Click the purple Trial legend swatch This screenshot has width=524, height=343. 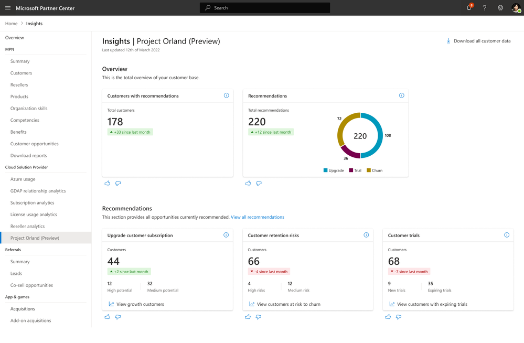coord(351,170)
